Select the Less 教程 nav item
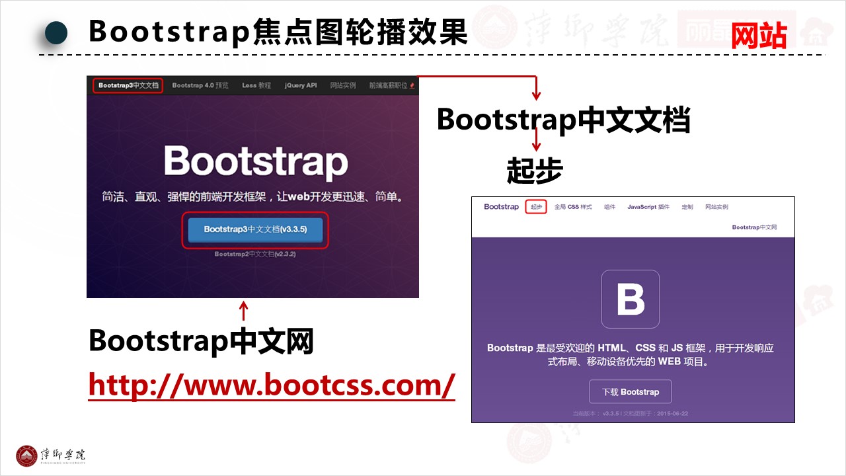846x476 pixels. point(256,85)
